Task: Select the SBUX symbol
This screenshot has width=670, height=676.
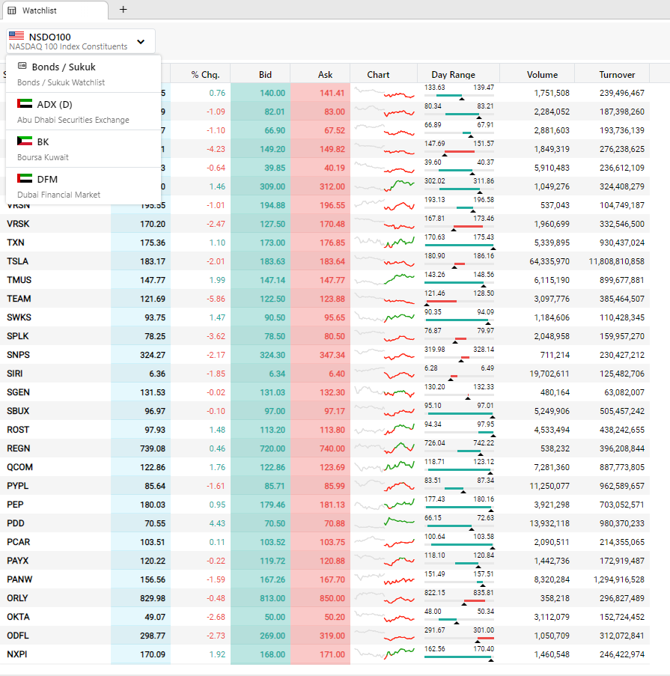Action: pos(18,411)
